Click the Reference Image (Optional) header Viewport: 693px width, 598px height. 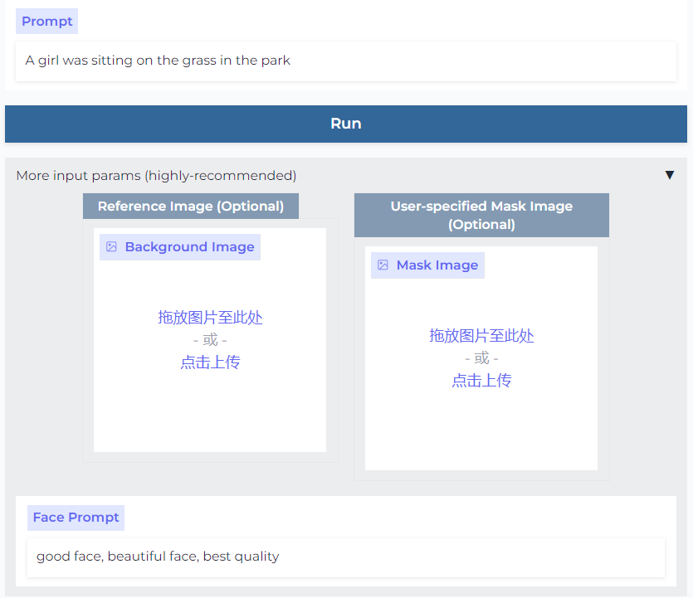191,207
